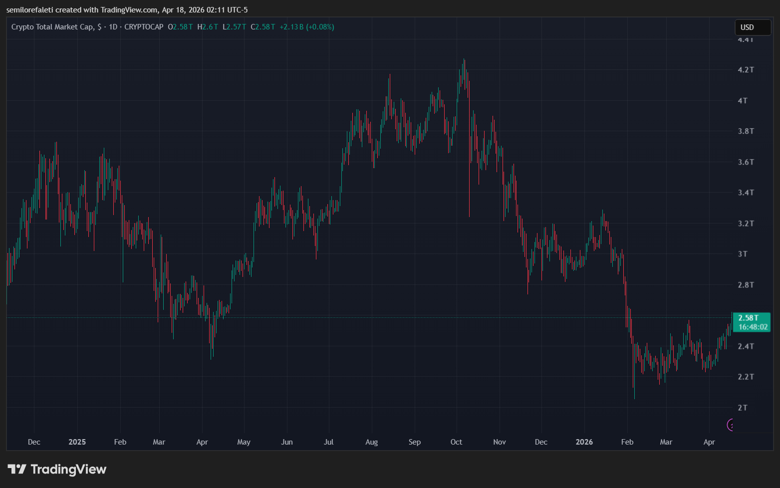
Task: Click the May label on time axis
Action: [x=244, y=442]
